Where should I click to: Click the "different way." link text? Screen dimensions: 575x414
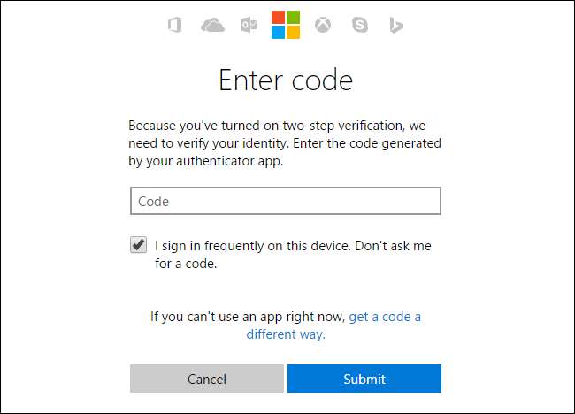(x=286, y=333)
